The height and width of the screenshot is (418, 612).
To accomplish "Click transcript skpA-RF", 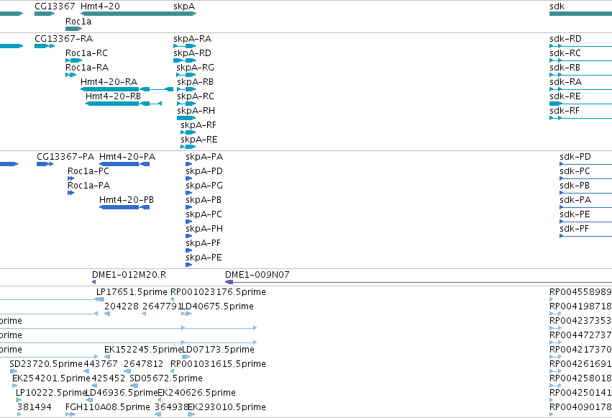I will (x=198, y=125).
